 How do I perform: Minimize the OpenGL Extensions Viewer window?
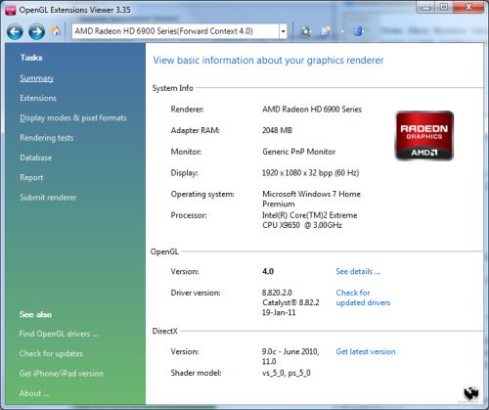point(426,7)
